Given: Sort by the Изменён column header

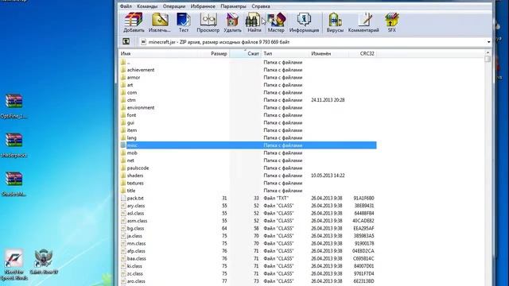Looking at the screenshot, I should [x=321, y=53].
